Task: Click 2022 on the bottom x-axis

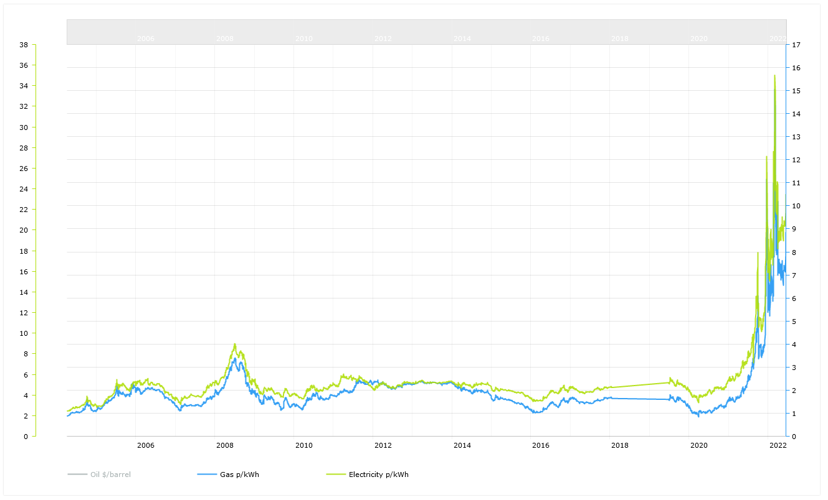Action: (x=778, y=445)
